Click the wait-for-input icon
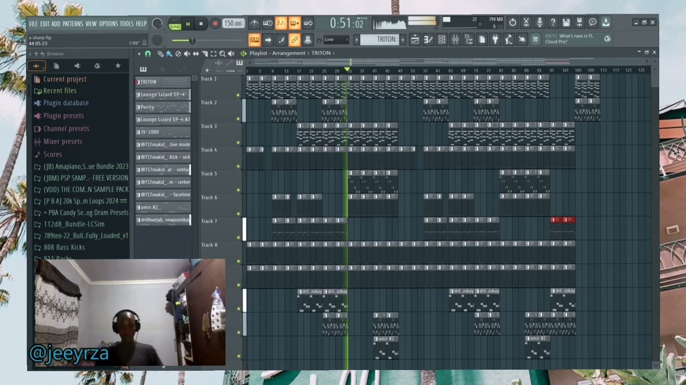The image size is (686, 385). 267,23
